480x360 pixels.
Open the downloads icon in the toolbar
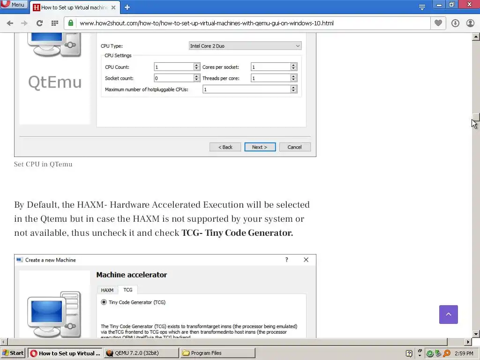click(x=455, y=23)
